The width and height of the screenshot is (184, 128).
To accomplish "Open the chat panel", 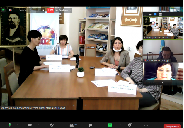I will point(90,125).
